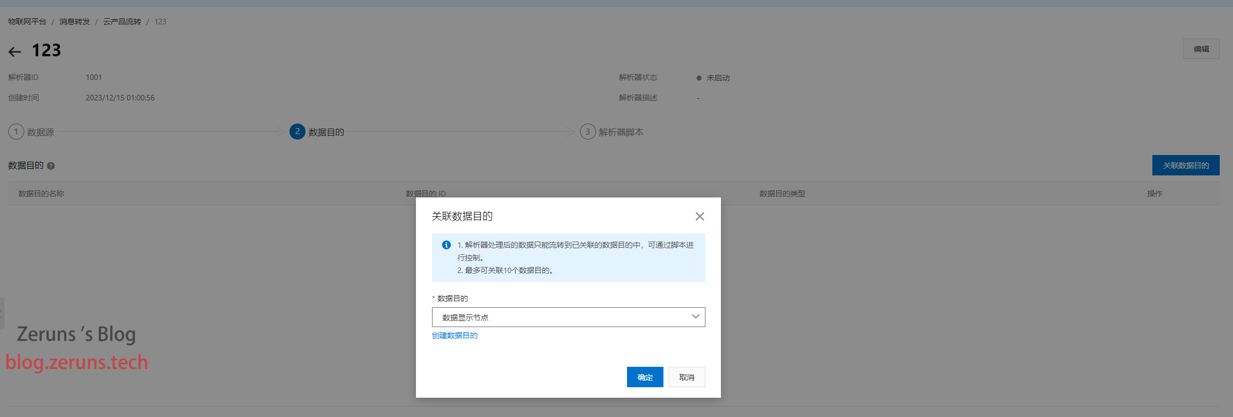This screenshot has width=1233, height=417.
Task: Open the 创建数据目的 link
Action: (455, 335)
